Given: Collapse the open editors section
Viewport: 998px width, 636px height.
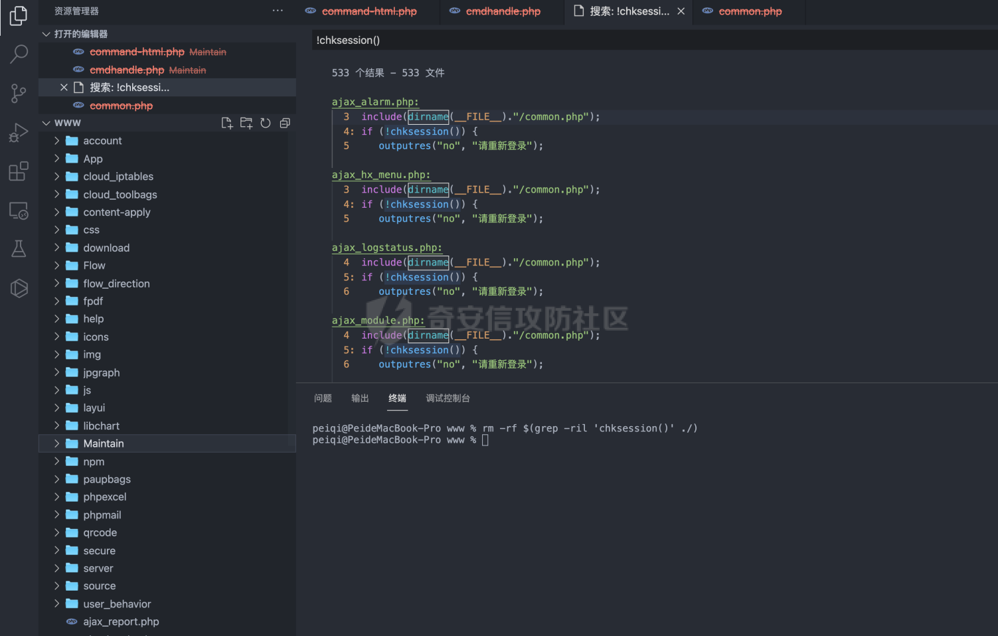Looking at the screenshot, I should click(46, 34).
